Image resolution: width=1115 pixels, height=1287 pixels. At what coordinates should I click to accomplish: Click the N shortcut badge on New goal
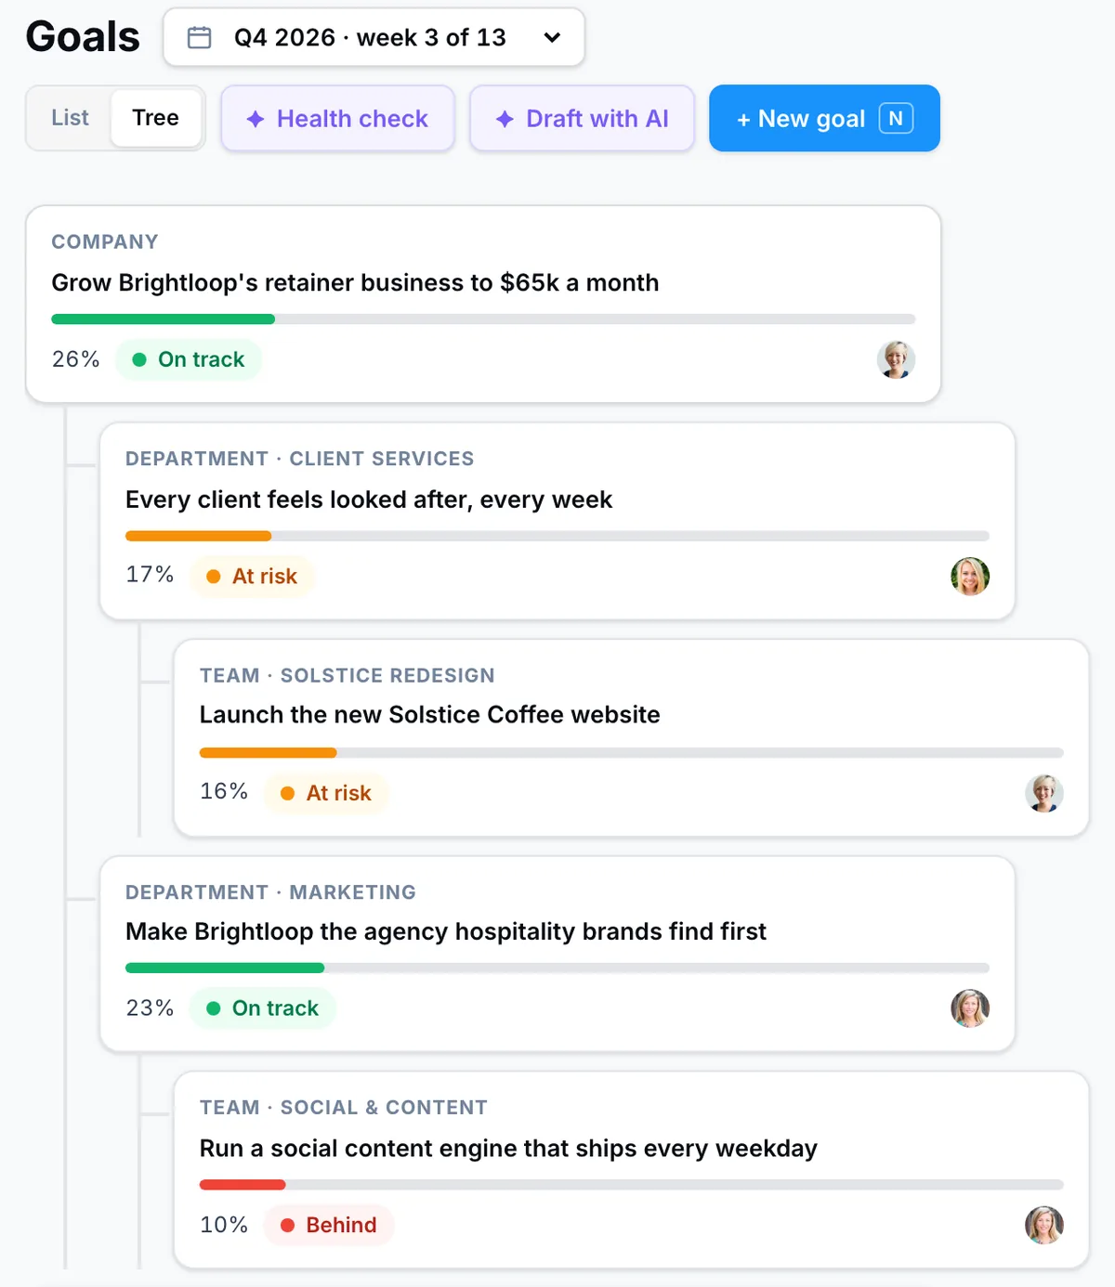[x=896, y=118]
